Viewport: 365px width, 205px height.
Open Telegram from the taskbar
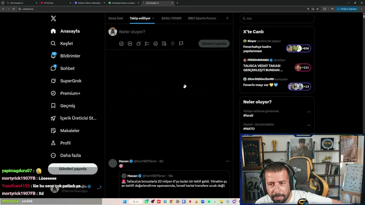pos(165,202)
